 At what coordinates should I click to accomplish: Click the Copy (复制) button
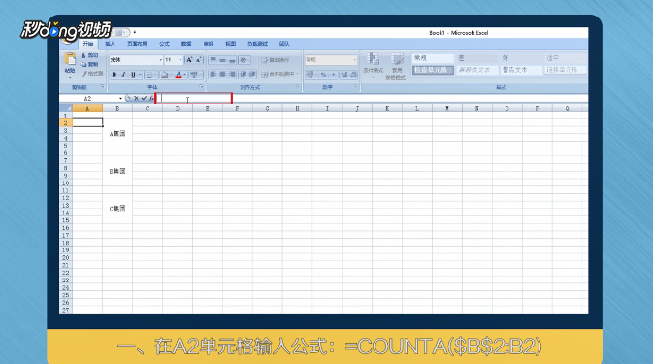tap(90, 65)
